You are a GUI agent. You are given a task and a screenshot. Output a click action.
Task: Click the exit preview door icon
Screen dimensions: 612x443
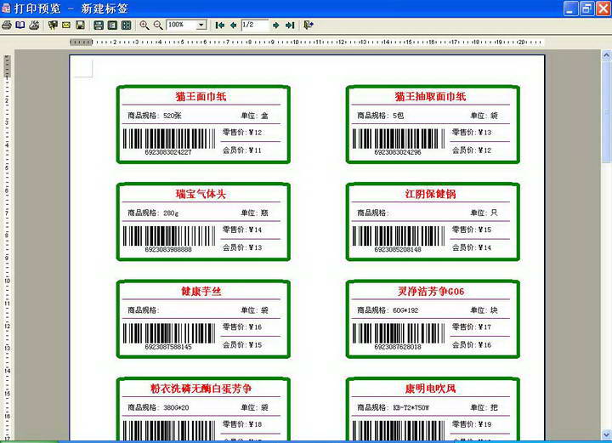pyautogui.click(x=309, y=26)
